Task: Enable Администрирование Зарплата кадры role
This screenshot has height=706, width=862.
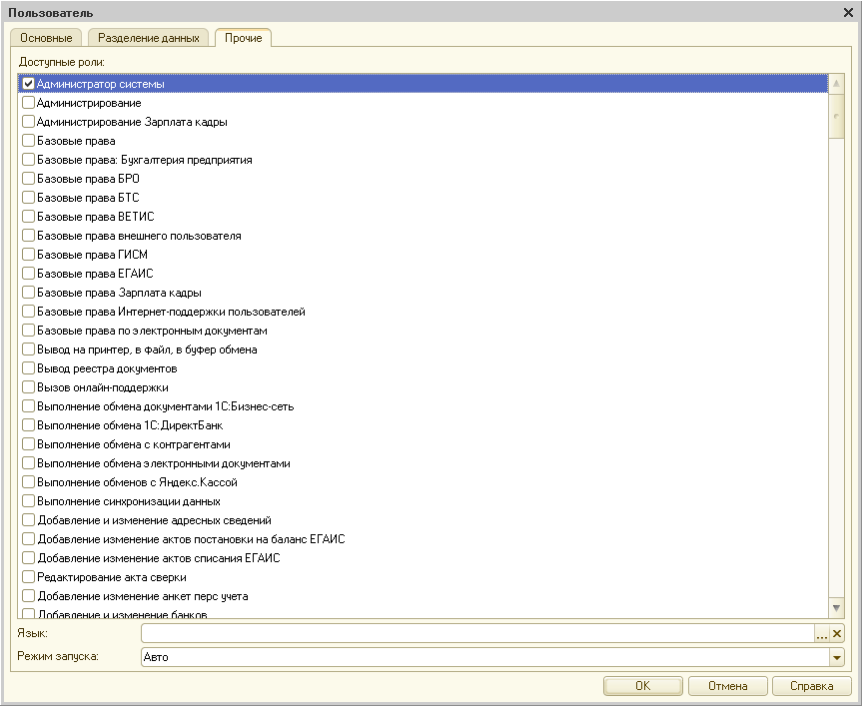Action: tap(28, 122)
